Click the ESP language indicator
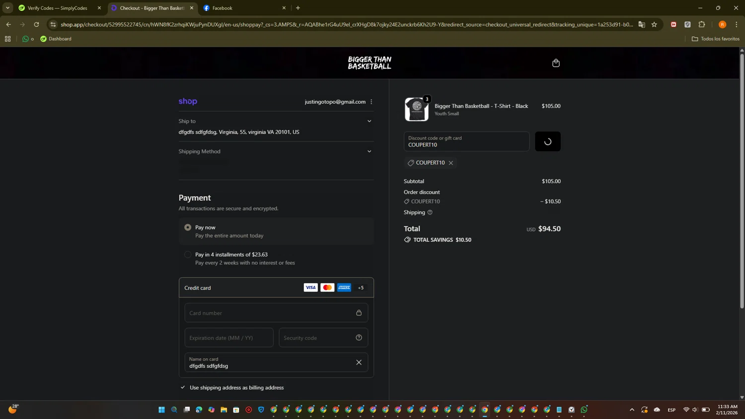 click(x=671, y=410)
